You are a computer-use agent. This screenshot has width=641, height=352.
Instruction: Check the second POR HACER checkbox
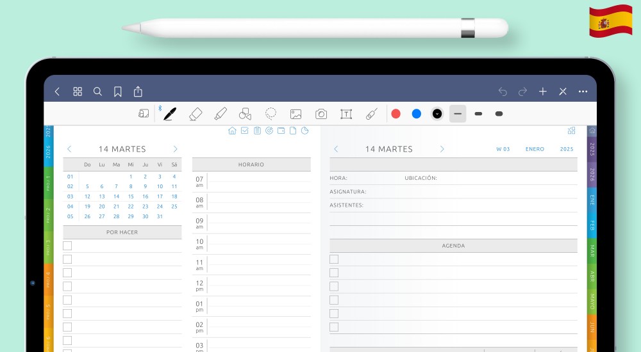[67, 259]
